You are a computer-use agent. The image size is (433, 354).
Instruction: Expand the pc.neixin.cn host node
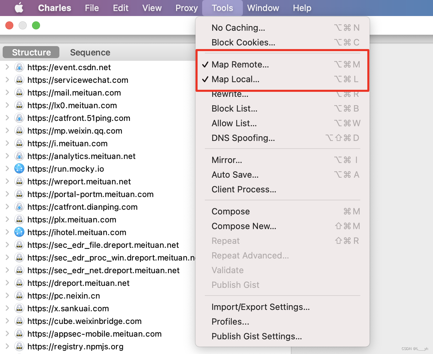pyautogui.click(x=7, y=296)
